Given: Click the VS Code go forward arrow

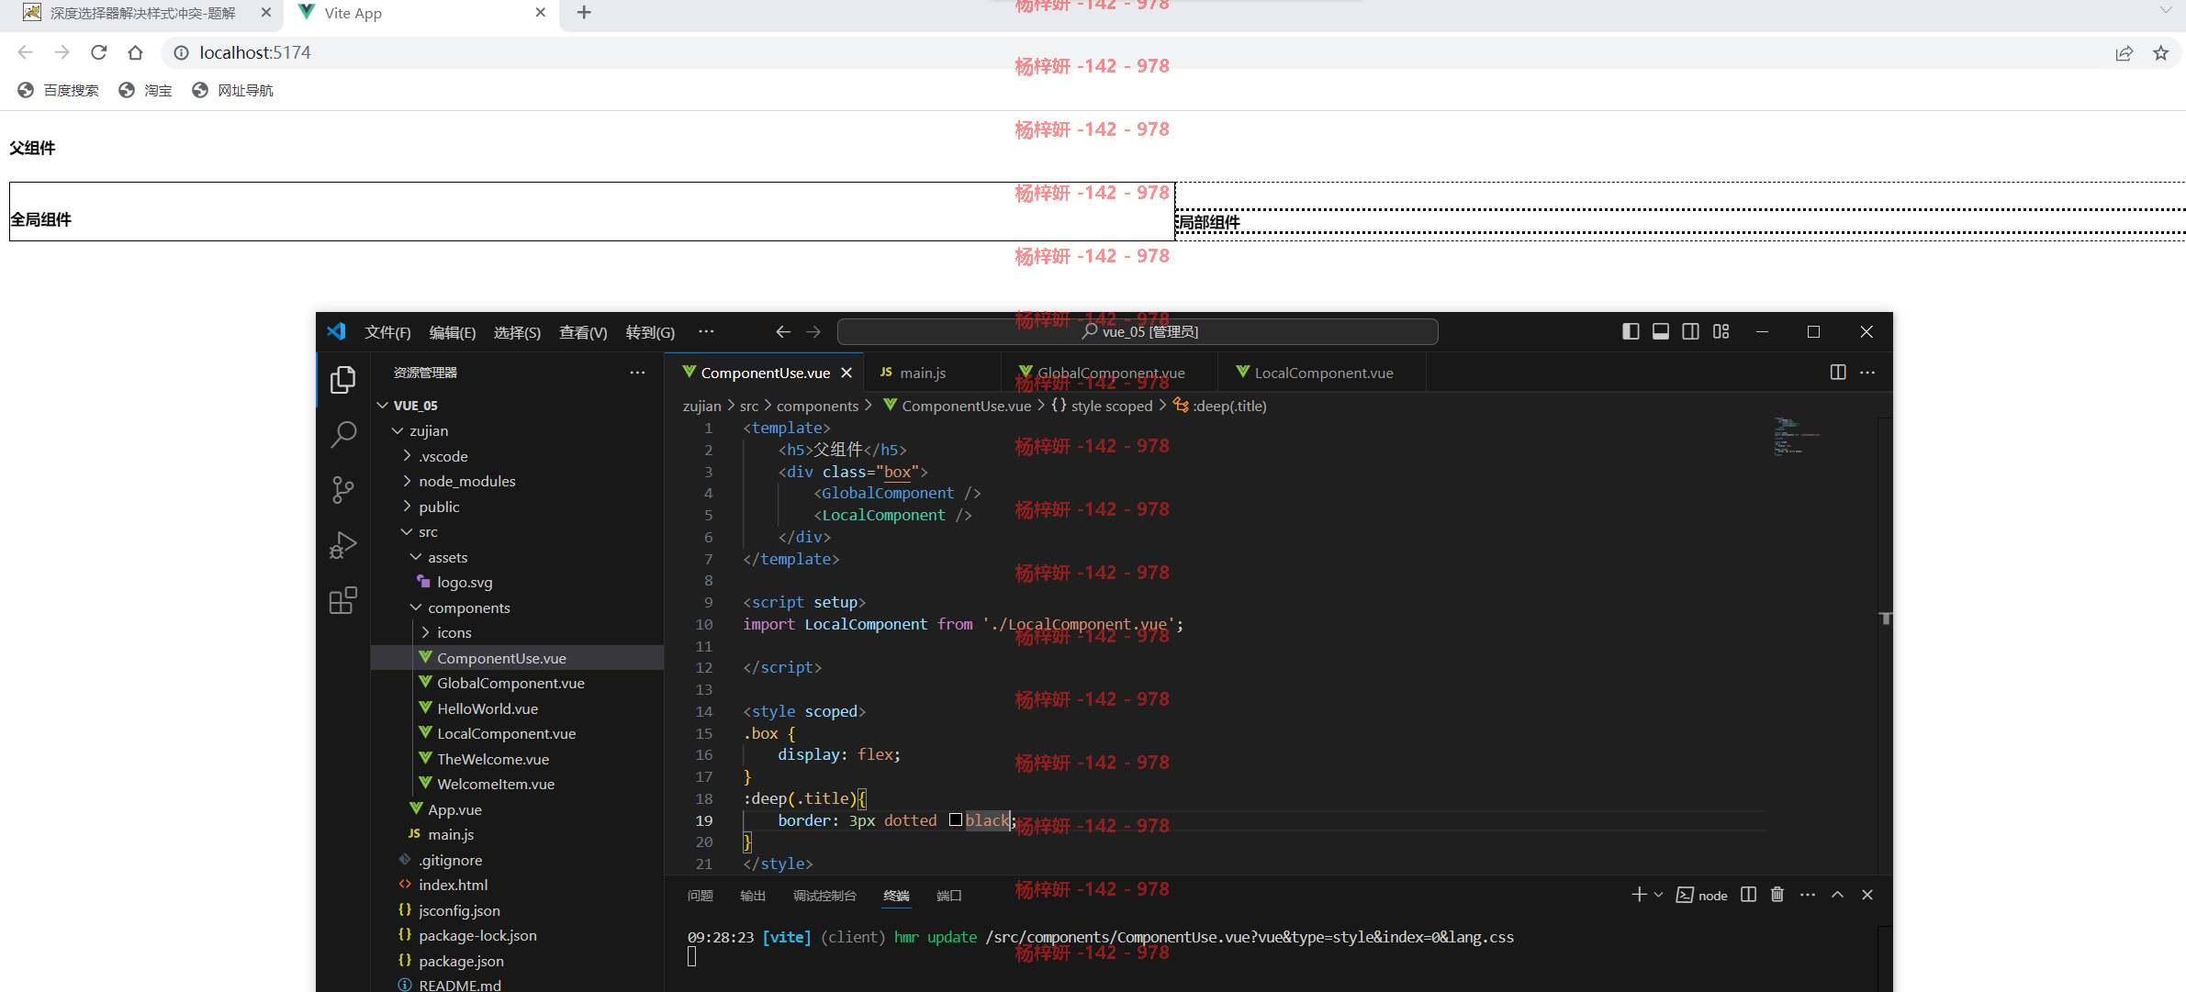Looking at the screenshot, I should point(813,332).
